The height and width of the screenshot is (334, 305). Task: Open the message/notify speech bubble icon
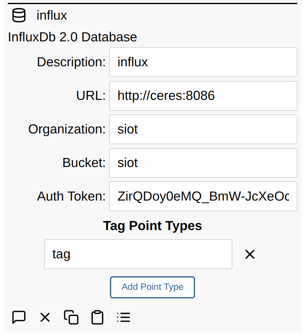19,317
